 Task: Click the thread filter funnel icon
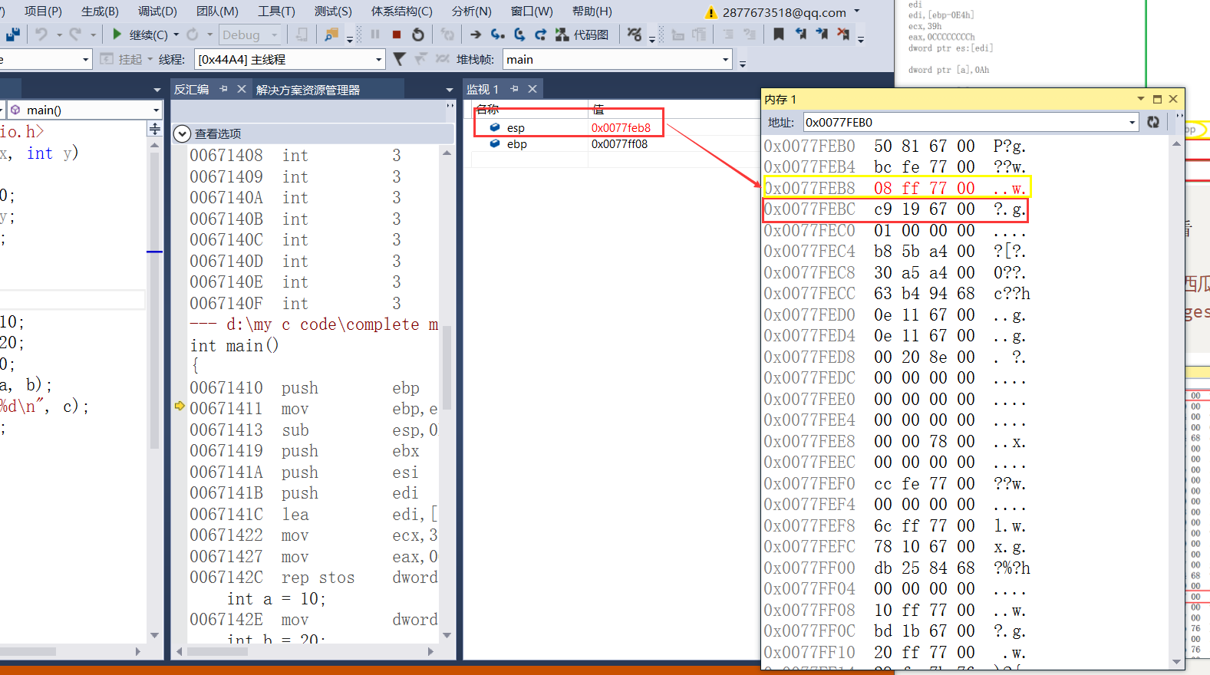tap(399, 59)
